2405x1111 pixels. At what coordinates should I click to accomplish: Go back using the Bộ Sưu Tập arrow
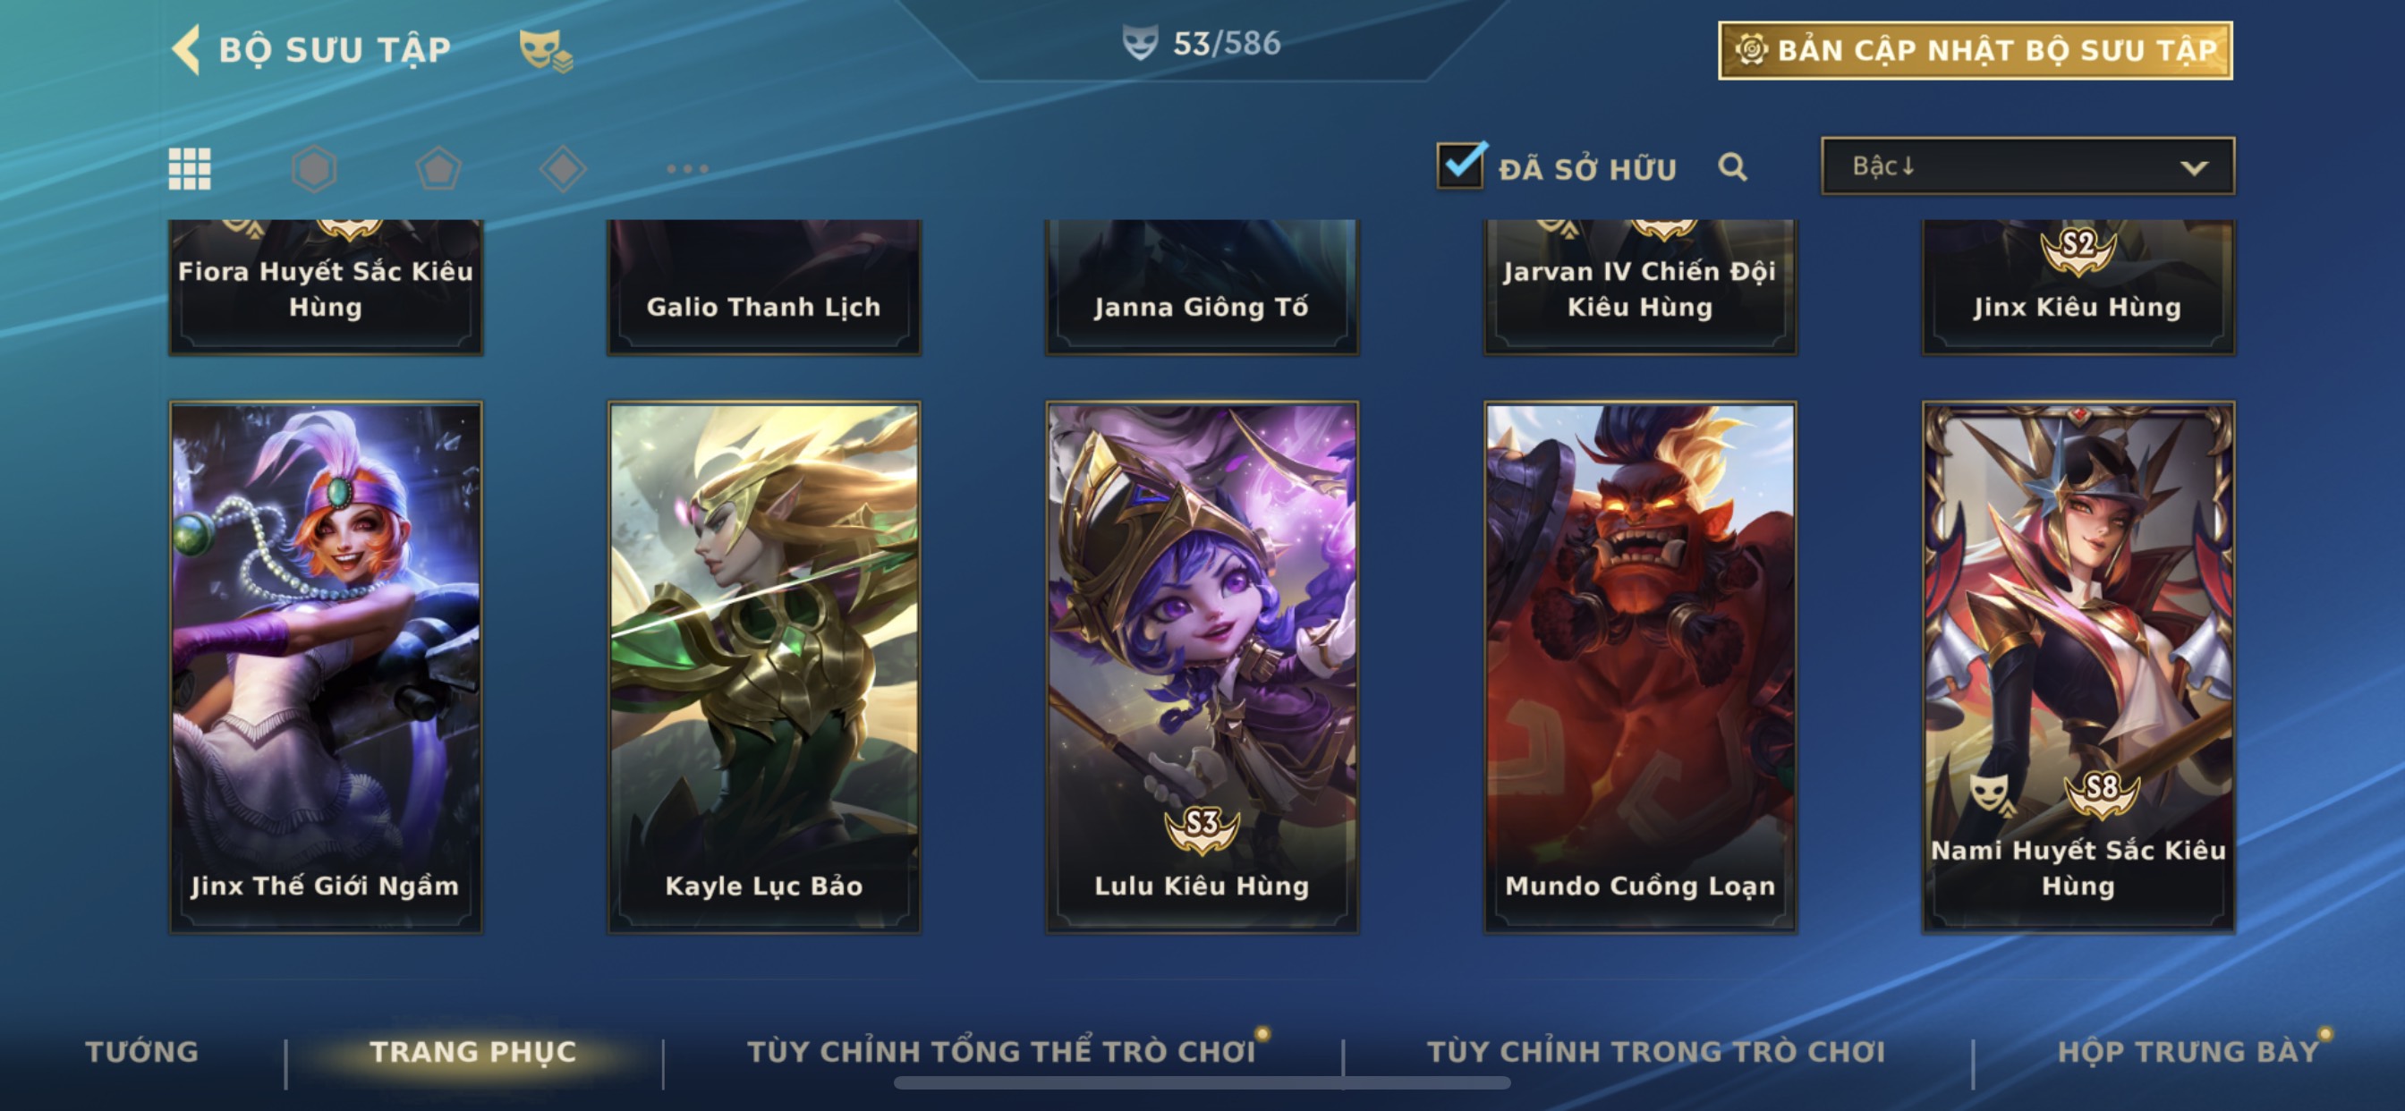click(x=187, y=49)
